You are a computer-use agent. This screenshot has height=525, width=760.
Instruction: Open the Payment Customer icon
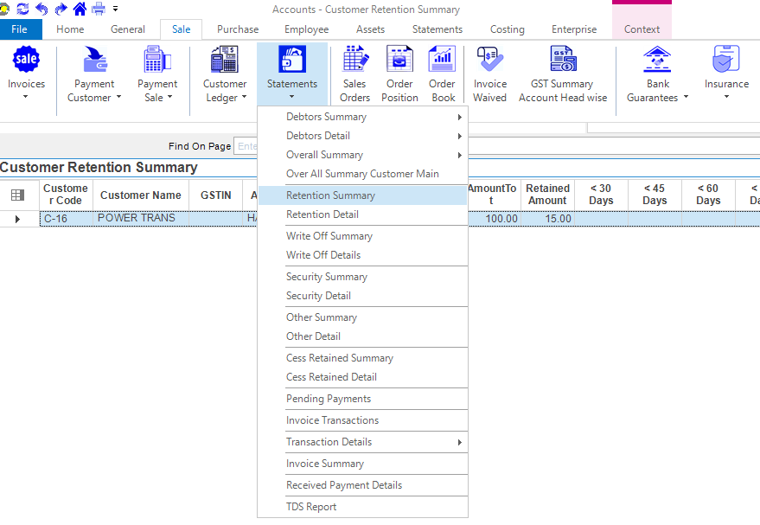(94, 61)
